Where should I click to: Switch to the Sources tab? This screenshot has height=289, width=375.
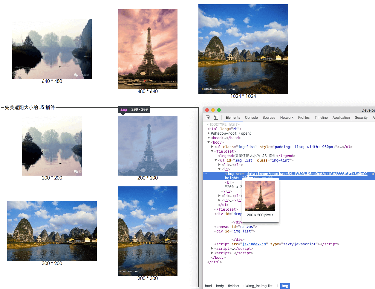[269, 118]
